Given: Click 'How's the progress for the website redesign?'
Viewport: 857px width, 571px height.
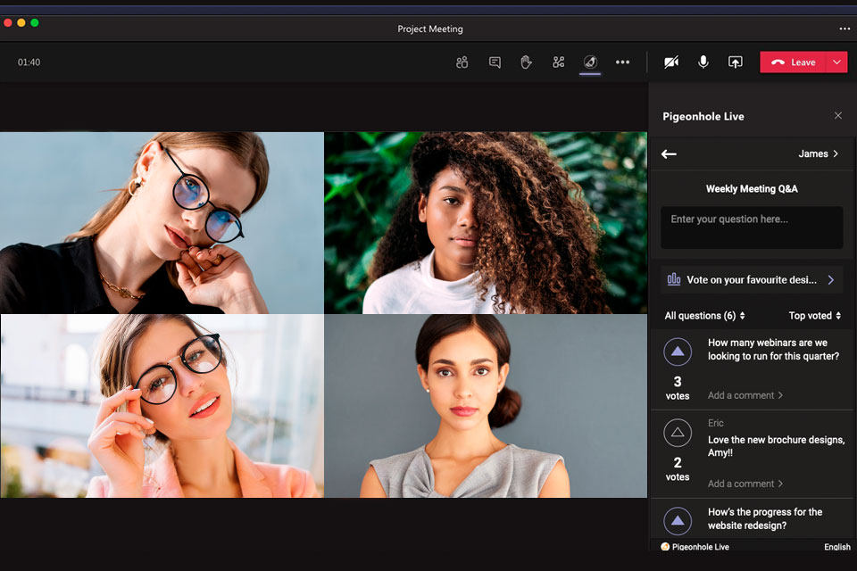Looking at the screenshot, I should click(x=765, y=518).
